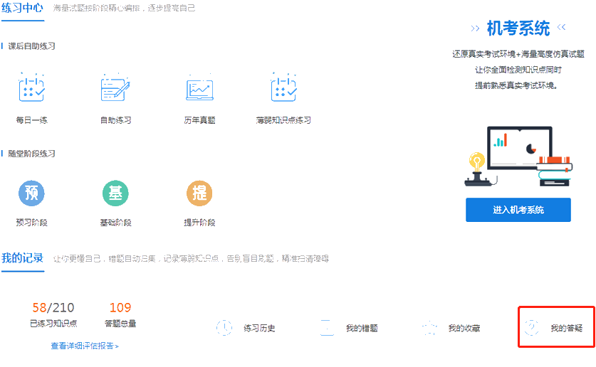Click the 58/210 knowledge point count
The height and width of the screenshot is (367, 596).
tap(53, 307)
